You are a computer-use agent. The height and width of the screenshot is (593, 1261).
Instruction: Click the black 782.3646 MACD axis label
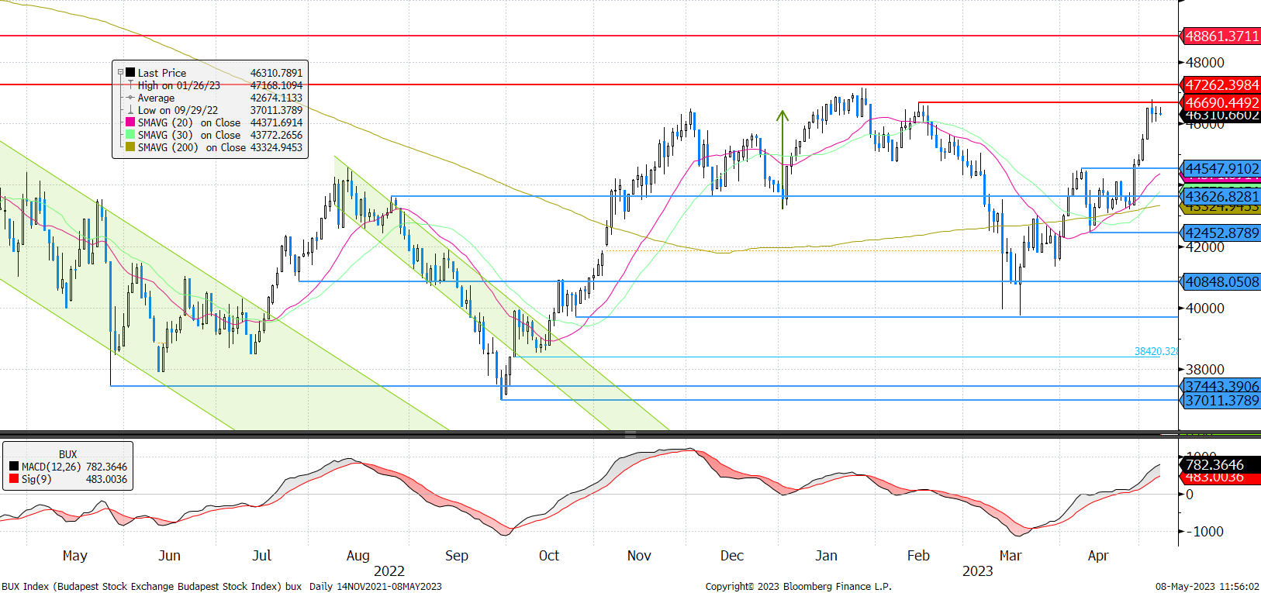pyautogui.click(x=1221, y=464)
